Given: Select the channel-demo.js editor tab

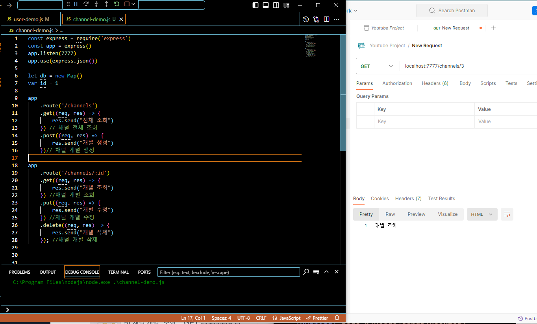Looking at the screenshot, I should coord(94,19).
